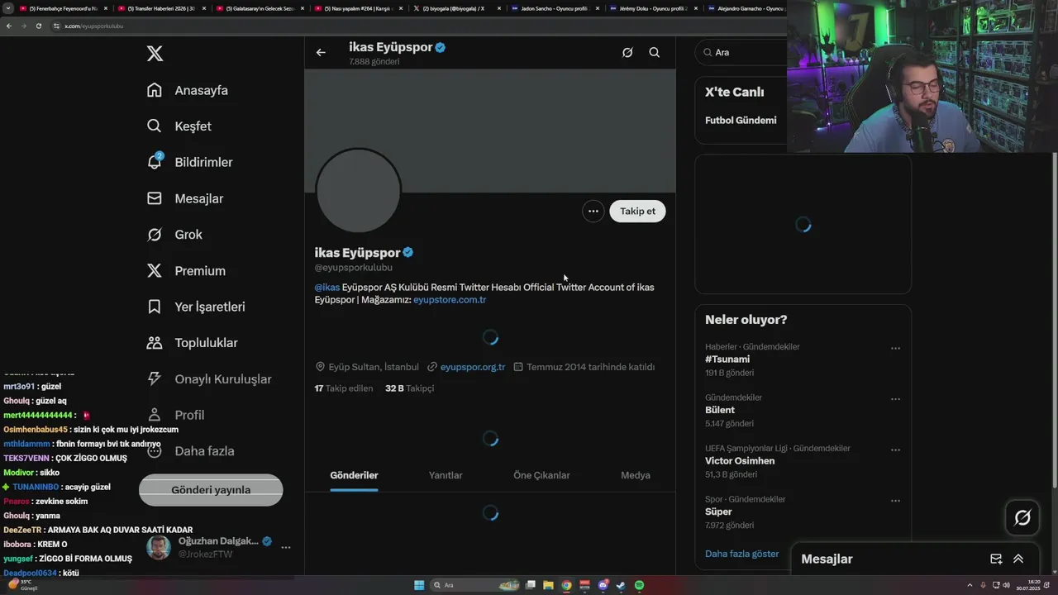
Task: Open the profile three-dot more menu
Action: click(x=593, y=211)
